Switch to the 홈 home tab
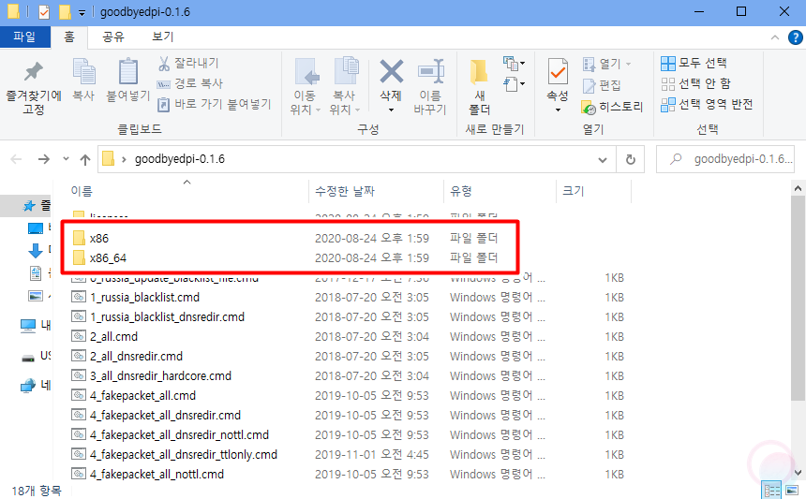The image size is (806, 499). coord(69,37)
